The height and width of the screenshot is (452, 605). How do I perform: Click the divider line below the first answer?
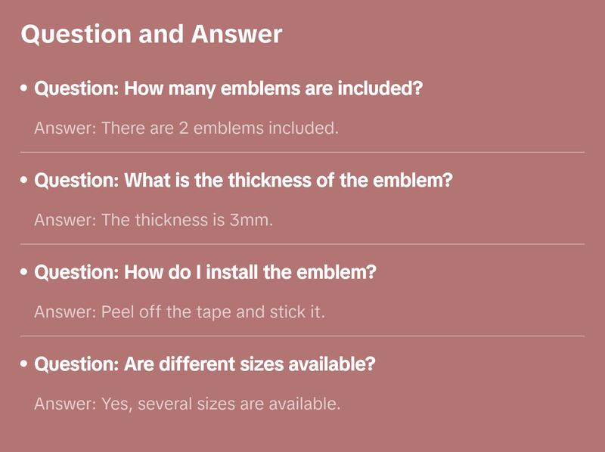pos(302,152)
